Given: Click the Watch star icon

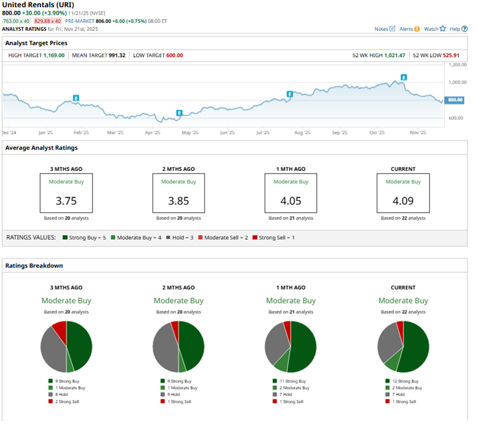Looking at the screenshot, I should coord(442,29).
